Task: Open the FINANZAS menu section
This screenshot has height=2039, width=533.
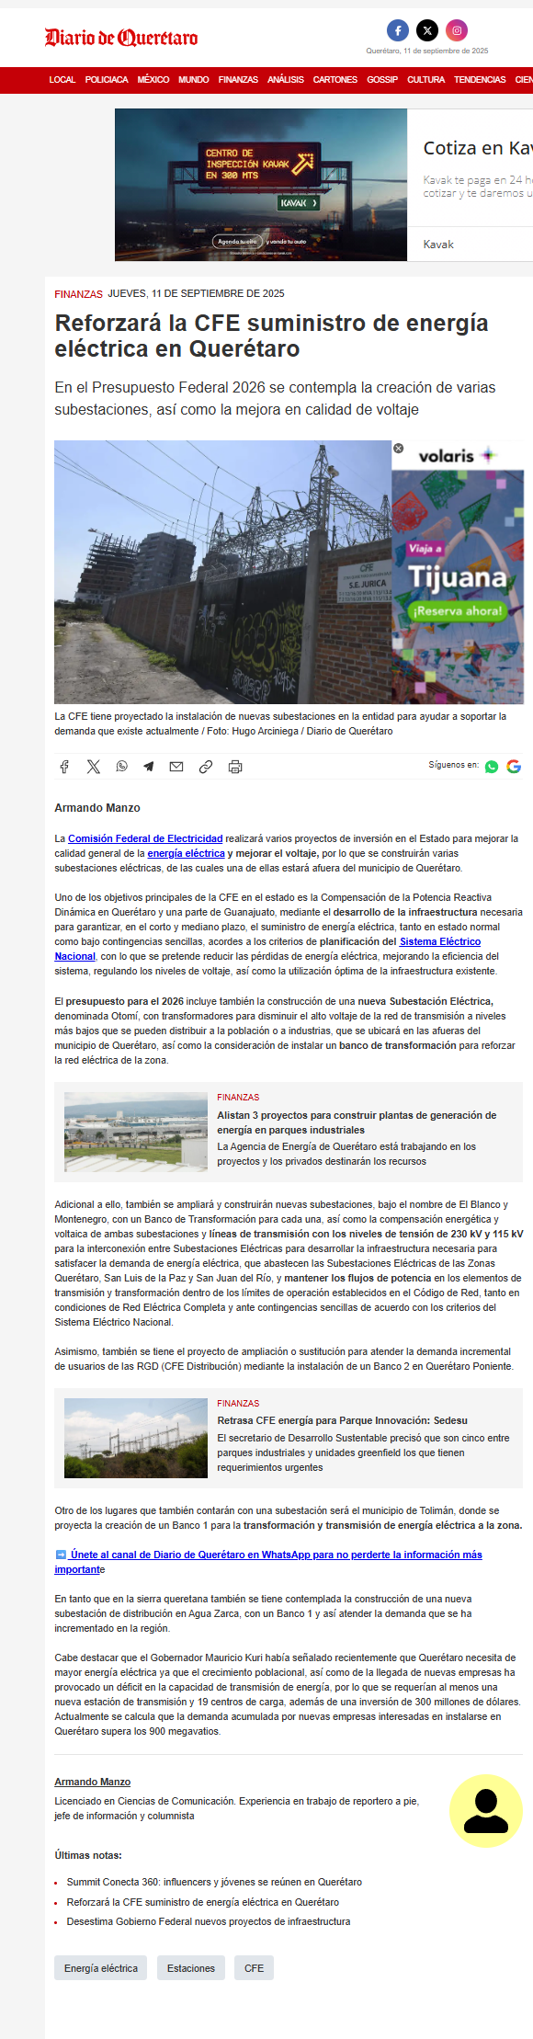Action: click(x=238, y=80)
